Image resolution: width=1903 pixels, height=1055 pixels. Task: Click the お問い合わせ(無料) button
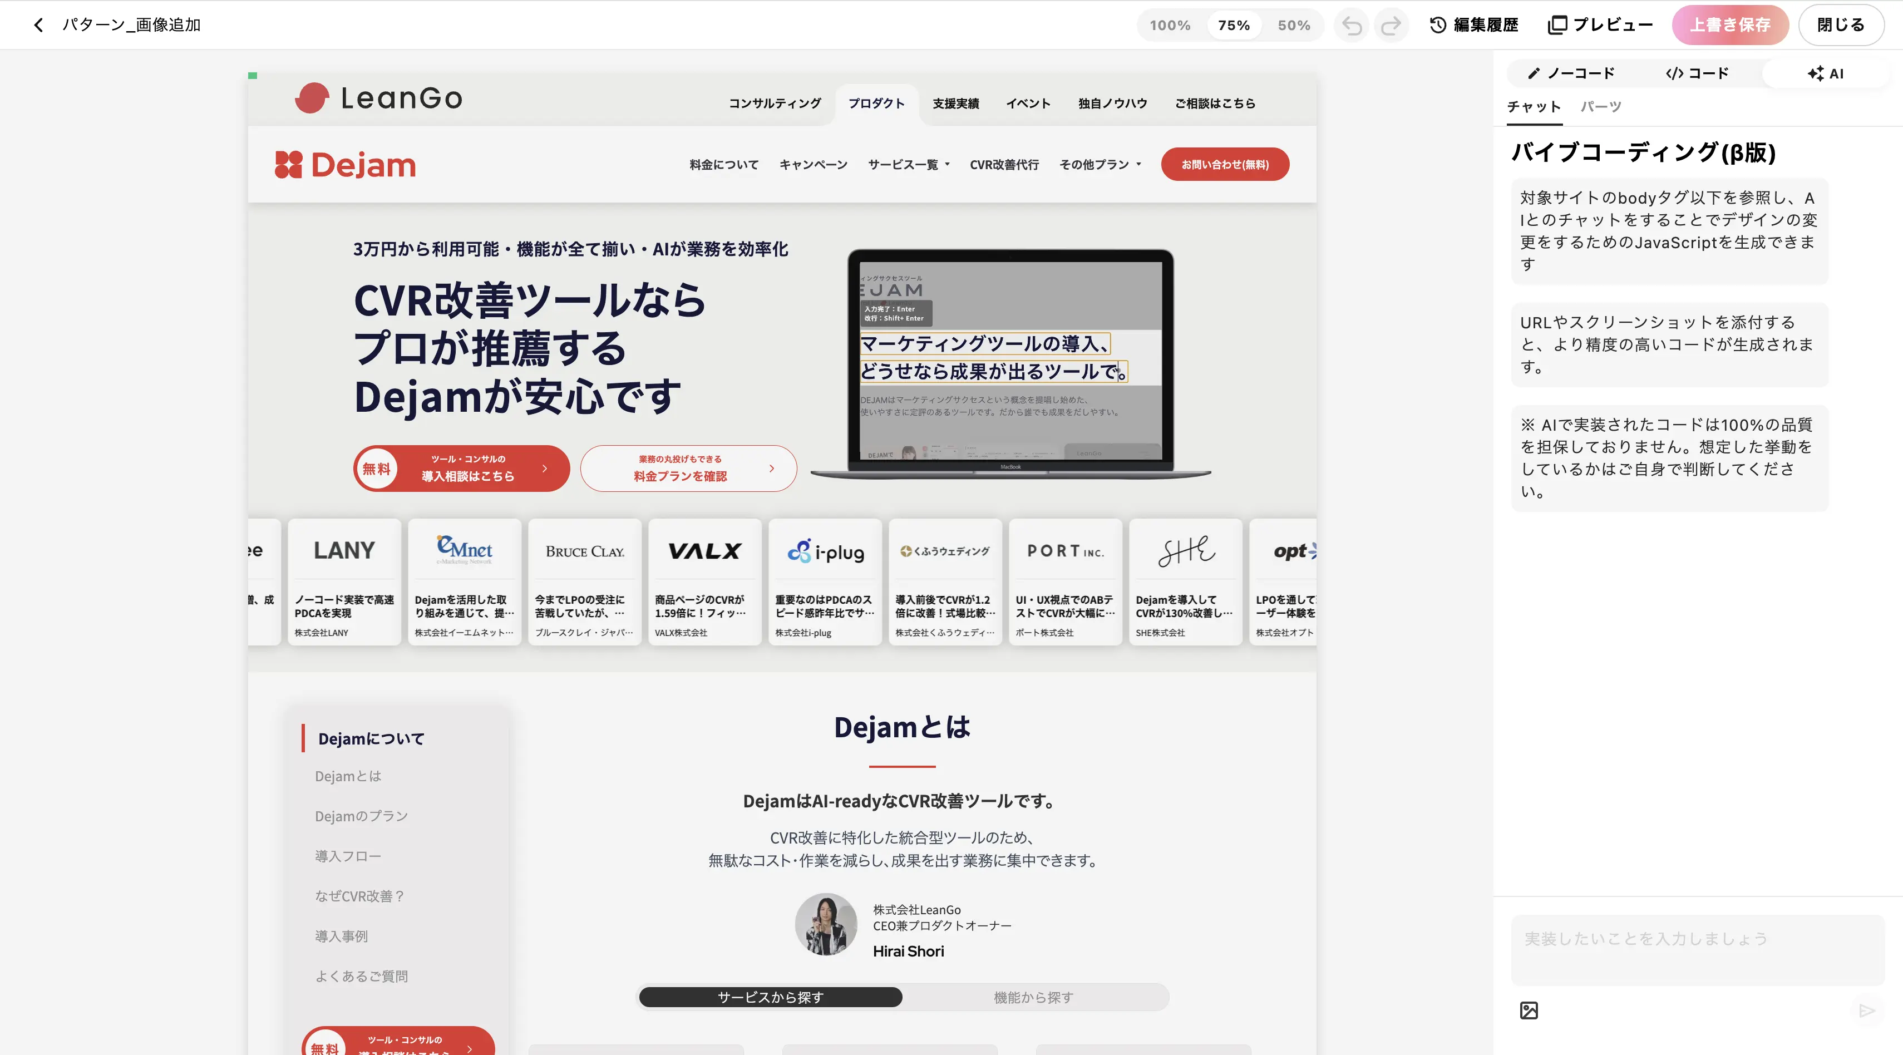click(1225, 164)
